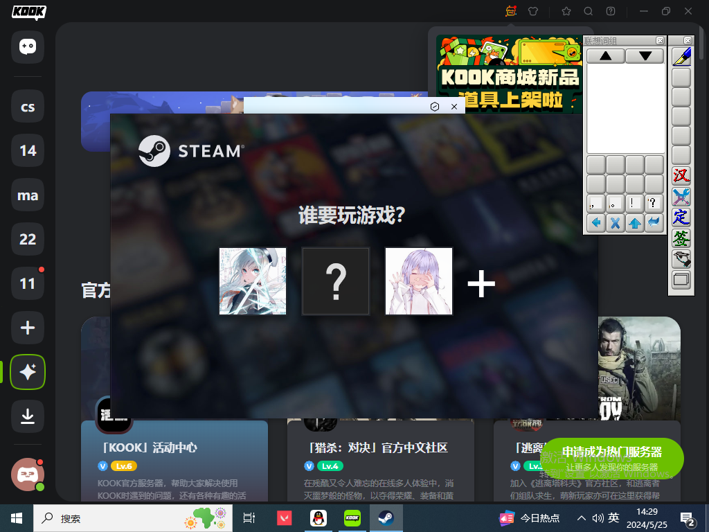Click the add server plus icon in sidebar
The height and width of the screenshot is (532, 709).
[x=28, y=328]
